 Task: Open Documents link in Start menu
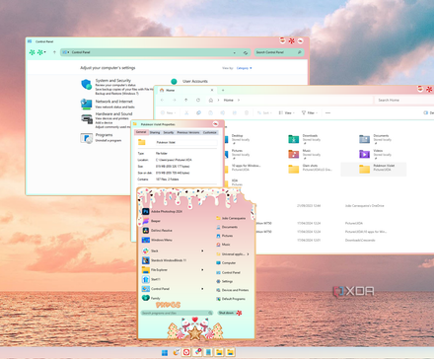(x=227, y=227)
